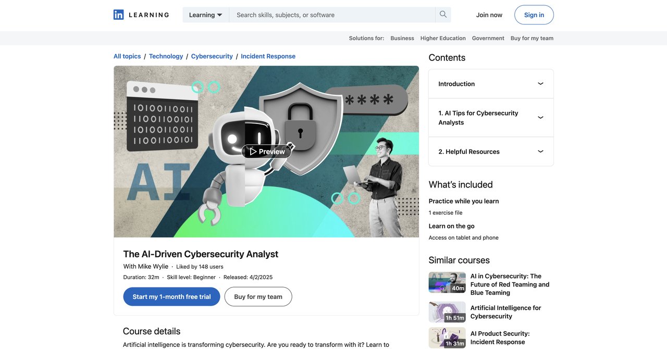Open Artificial Intelligence for Cybersecurity thumbnail
This screenshot has width=667, height=349.
(447, 312)
